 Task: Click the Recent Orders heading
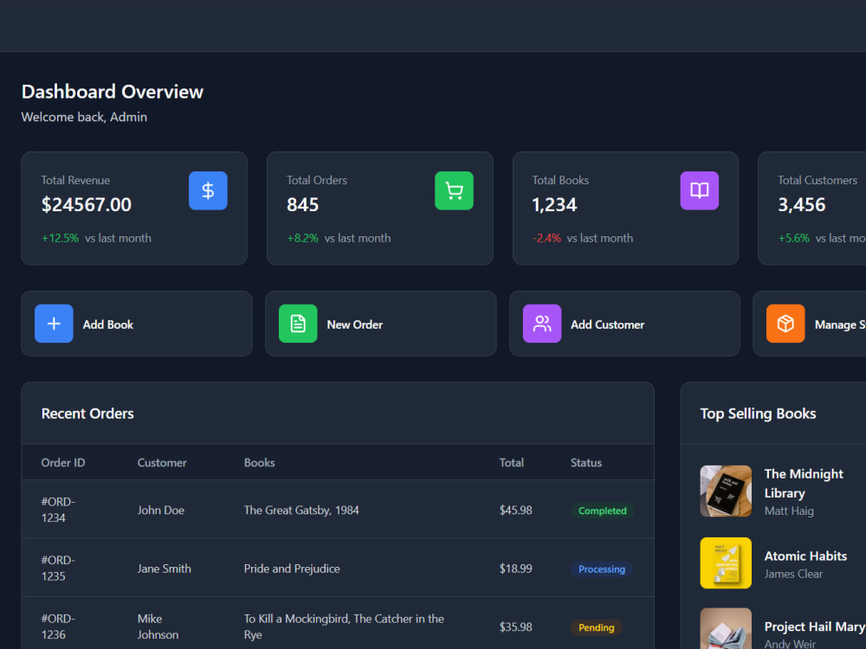tap(87, 414)
